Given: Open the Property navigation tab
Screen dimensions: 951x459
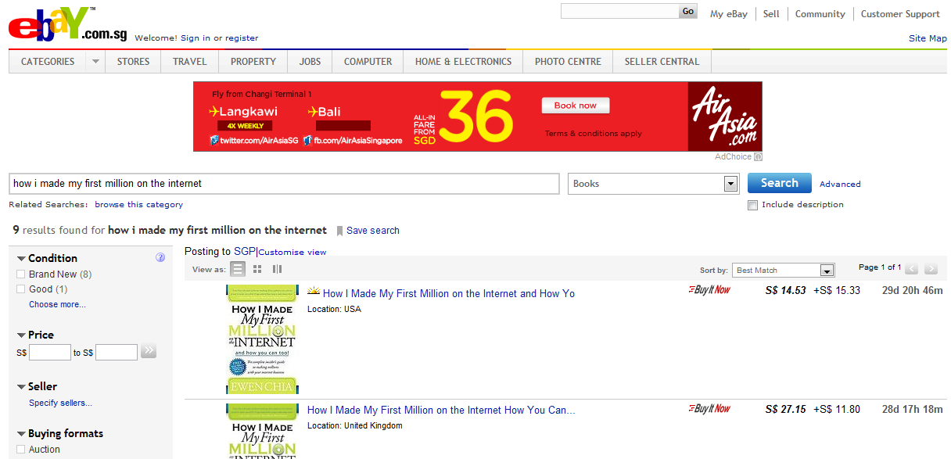Looking at the screenshot, I should (253, 62).
